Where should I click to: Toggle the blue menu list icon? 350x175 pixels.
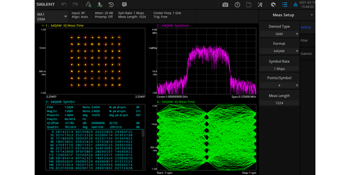point(285,5)
